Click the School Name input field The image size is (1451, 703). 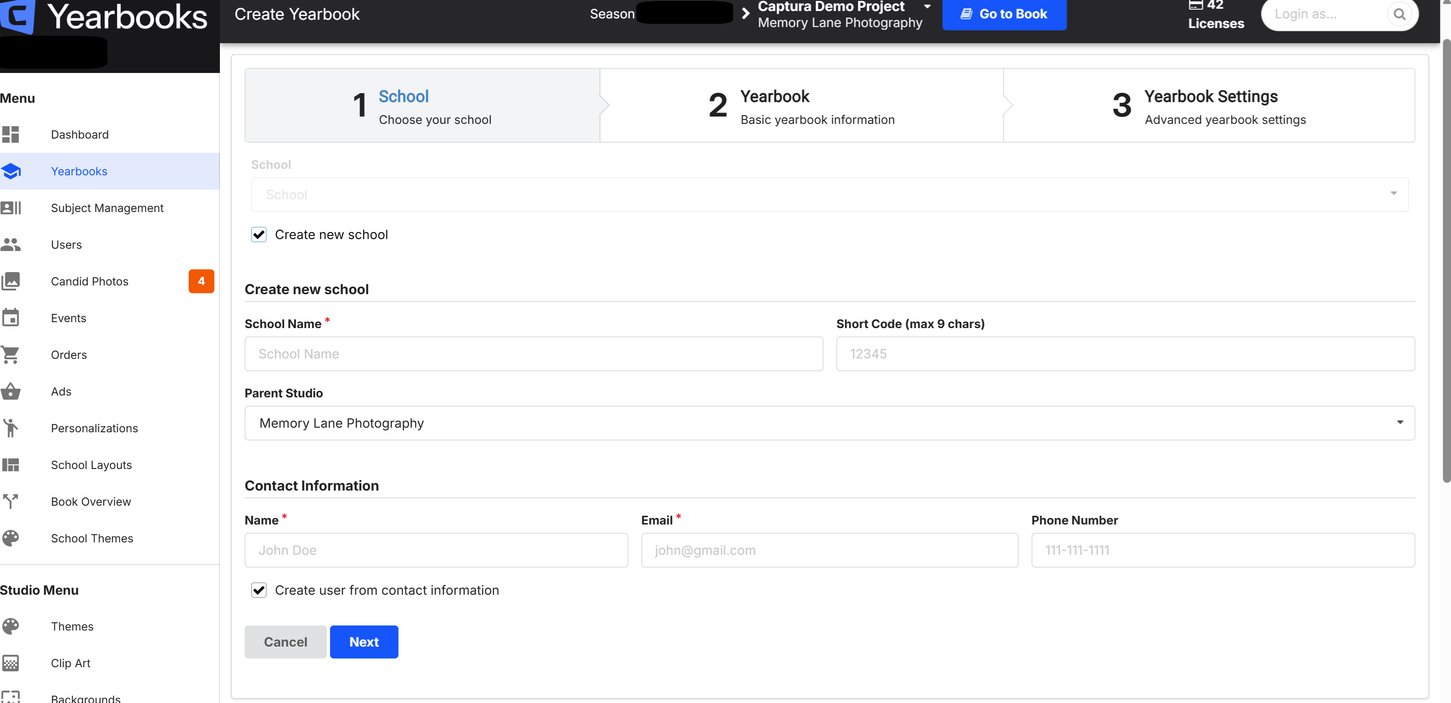(x=533, y=354)
